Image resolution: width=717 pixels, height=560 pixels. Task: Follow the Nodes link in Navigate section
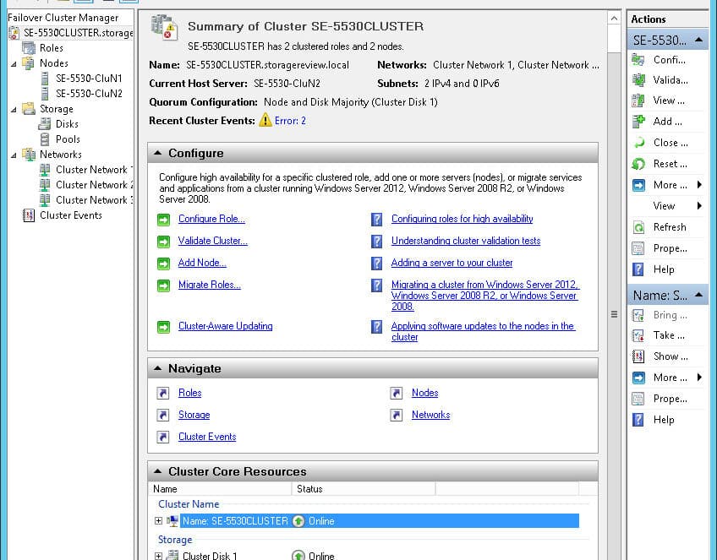pyautogui.click(x=424, y=393)
